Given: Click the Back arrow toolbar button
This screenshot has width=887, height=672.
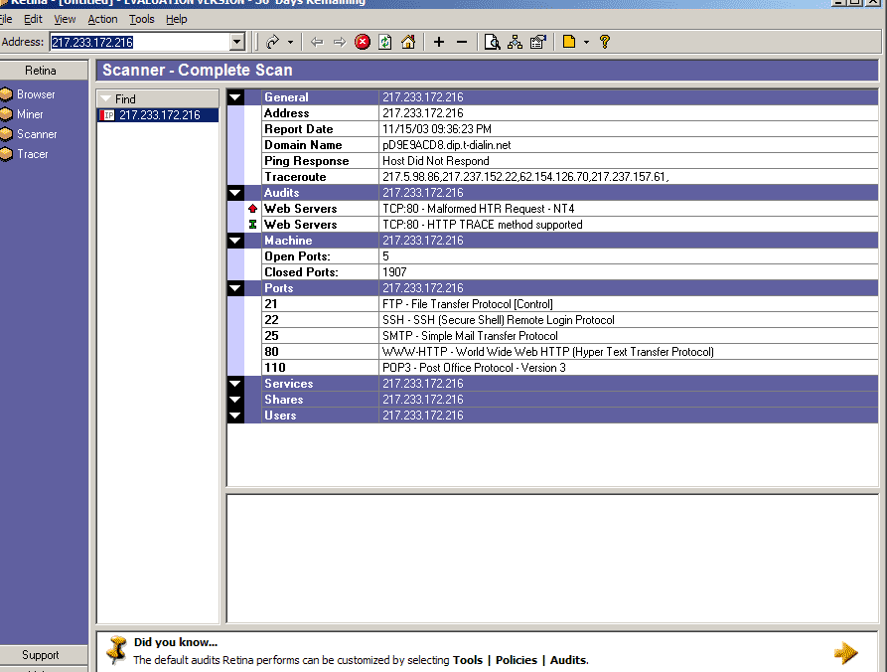Looking at the screenshot, I should click(x=317, y=42).
